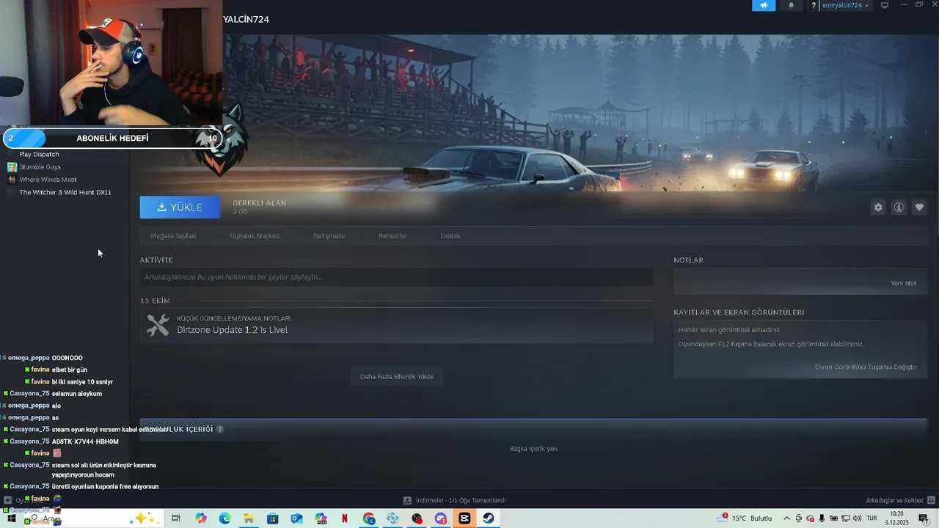Open Steam announcements megaphone button
This screenshot has height=528, width=939.
click(763, 5)
